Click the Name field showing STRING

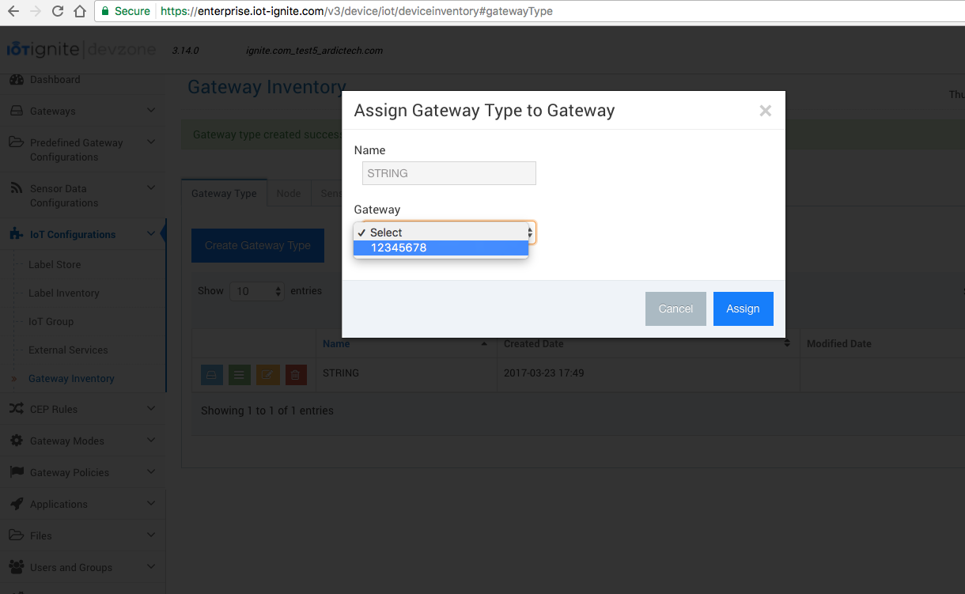[x=448, y=172]
